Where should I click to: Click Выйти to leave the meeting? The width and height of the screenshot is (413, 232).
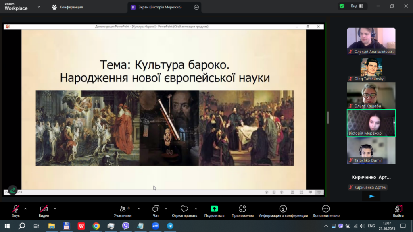tap(398, 211)
